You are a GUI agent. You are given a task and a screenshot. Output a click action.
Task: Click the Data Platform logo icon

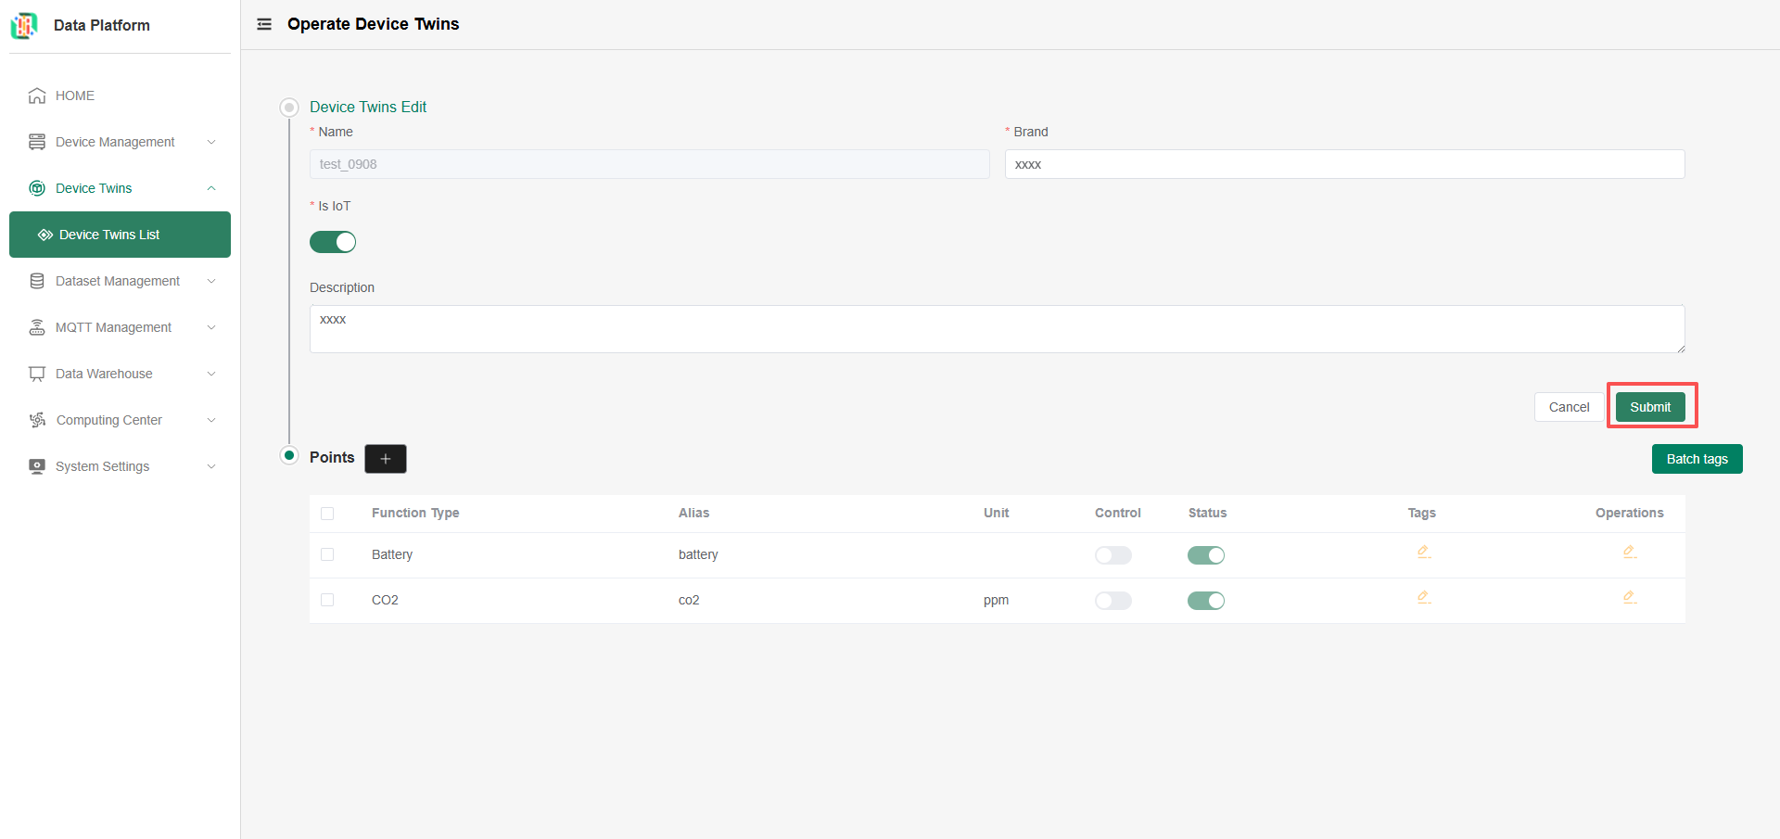[x=24, y=25]
